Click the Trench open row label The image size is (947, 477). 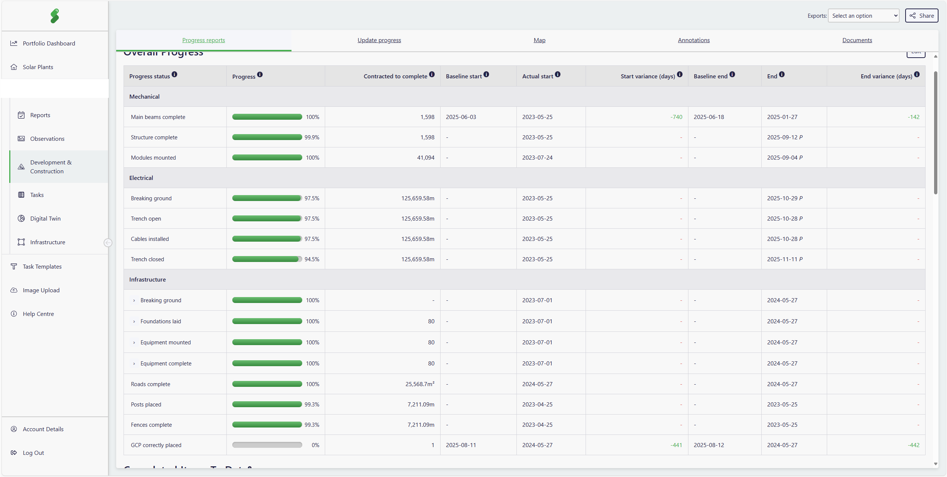[146, 218]
